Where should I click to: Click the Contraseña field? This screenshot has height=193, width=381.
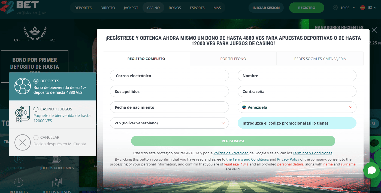[x=297, y=91]
